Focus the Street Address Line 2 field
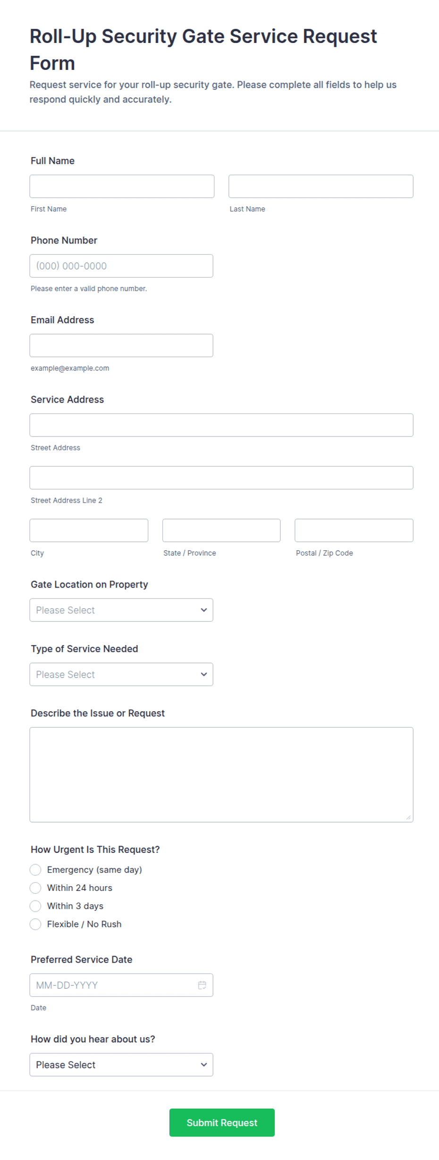The height and width of the screenshot is (1160, 439). point(221,478)
